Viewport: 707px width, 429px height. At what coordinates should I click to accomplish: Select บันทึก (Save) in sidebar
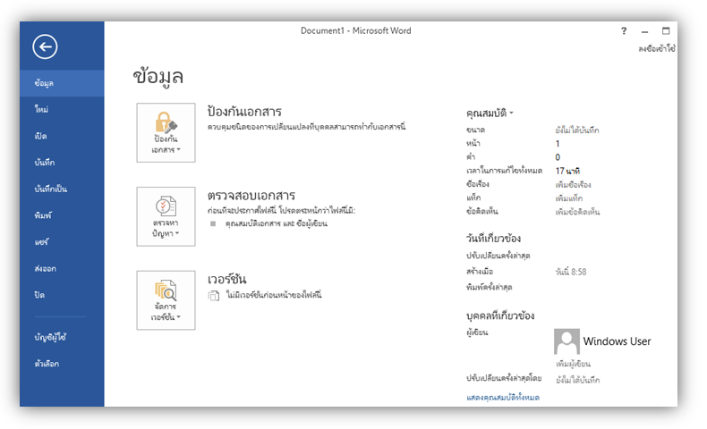pos(62,163)
